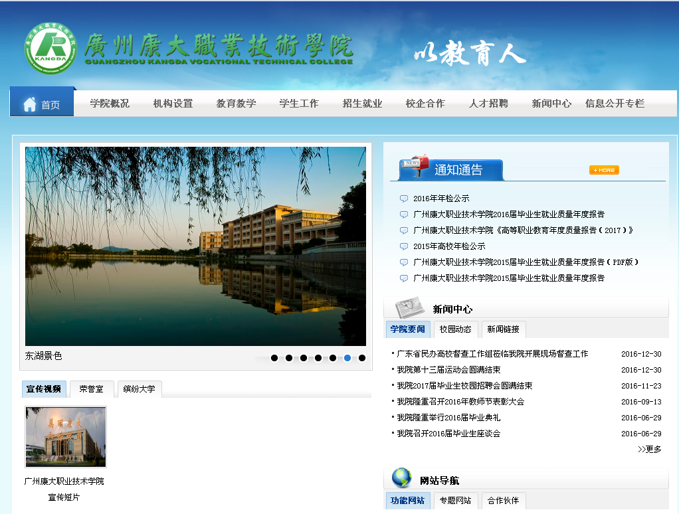This screenshot has height=514, width=679.
Task: Click the speech bubble icon beside 2016年年检公示
Action: 403,199
